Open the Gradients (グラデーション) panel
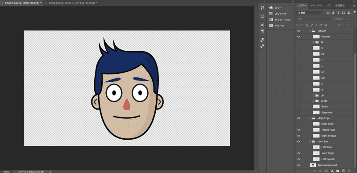 click(x=280, y=20)
